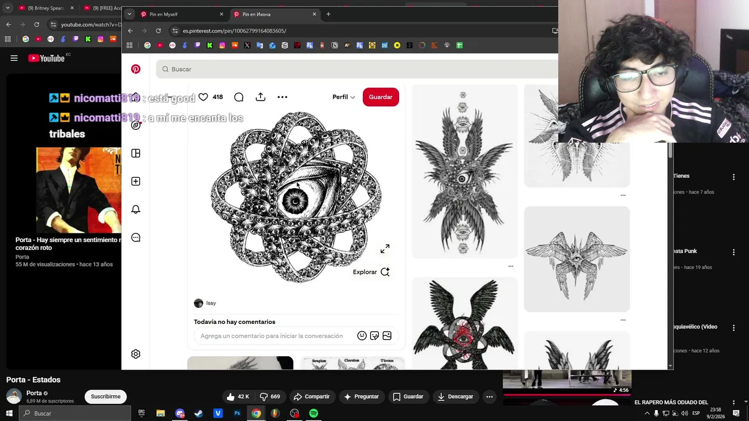Open black winged red eye pin
The height and width of the screenshot is (421, 749).
coord(465,323)
